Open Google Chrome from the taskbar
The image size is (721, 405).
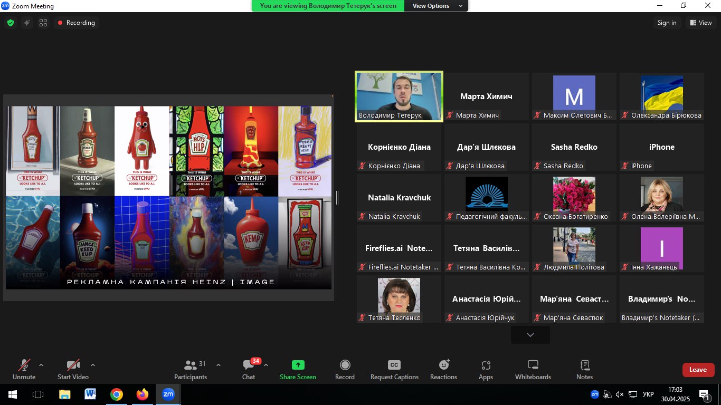117,394
